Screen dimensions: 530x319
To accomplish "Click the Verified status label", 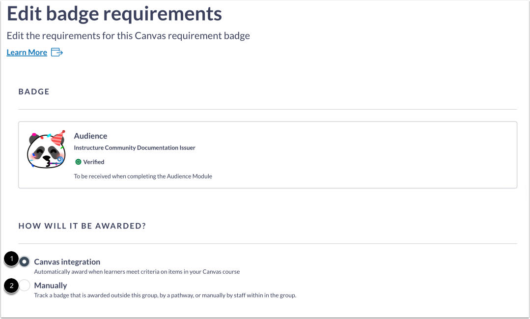I will pyautogui.click(x=93, y=162).
